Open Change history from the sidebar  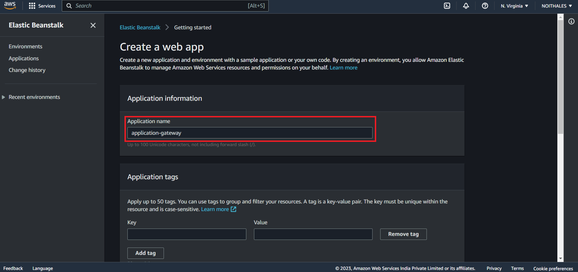pyautogui.click(x=27, y=70)
